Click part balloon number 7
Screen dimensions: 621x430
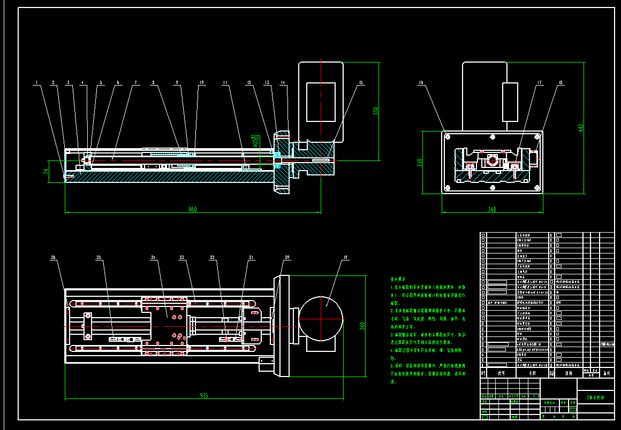(x=135, y=83)
